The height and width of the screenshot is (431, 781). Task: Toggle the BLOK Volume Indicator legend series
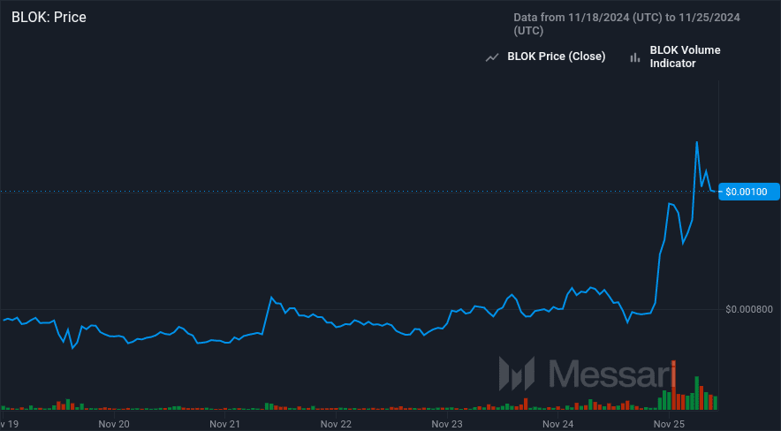click(x=685, y=57)
